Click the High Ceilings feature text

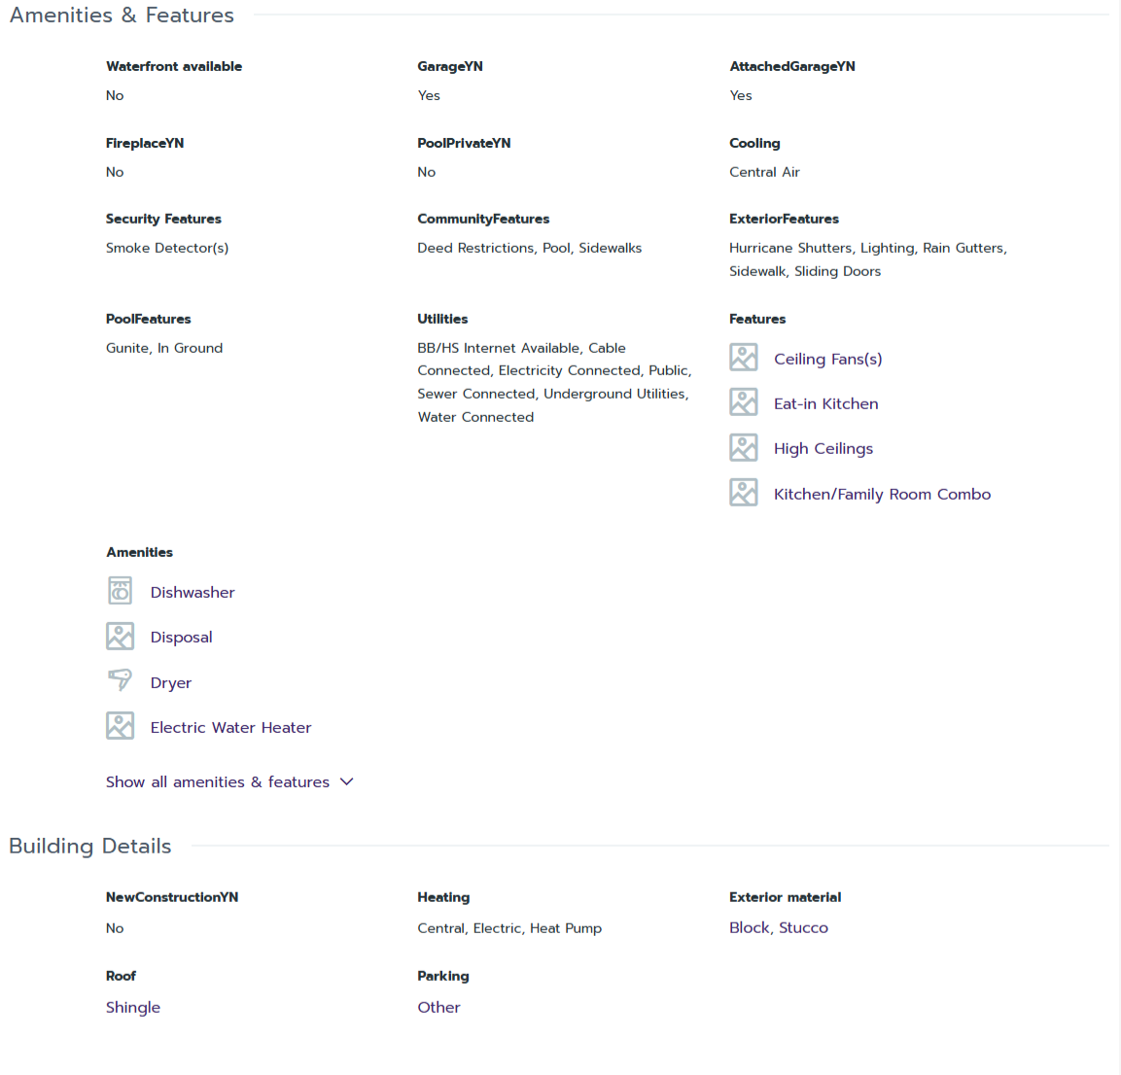(823, 449)
